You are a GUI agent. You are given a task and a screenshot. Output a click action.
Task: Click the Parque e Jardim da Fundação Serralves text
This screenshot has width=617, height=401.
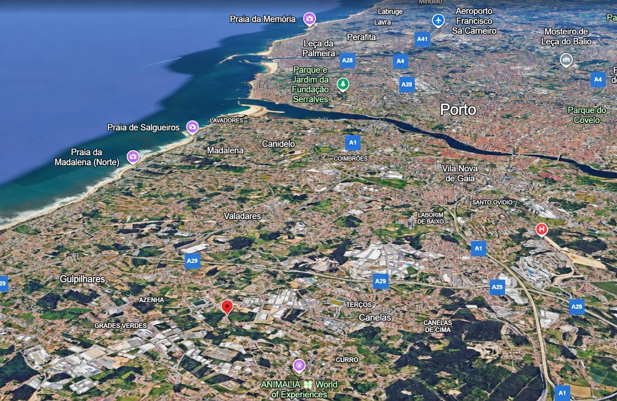(310, 84)
